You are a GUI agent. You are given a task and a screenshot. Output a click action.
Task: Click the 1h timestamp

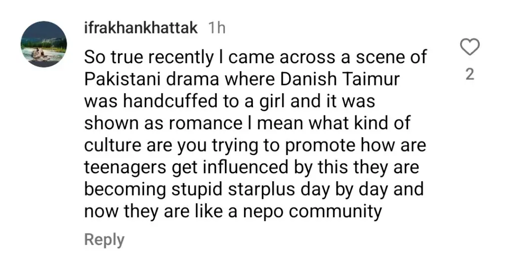point(217,28)
